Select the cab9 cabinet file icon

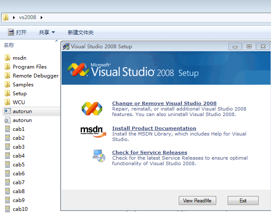pos(7,200)
